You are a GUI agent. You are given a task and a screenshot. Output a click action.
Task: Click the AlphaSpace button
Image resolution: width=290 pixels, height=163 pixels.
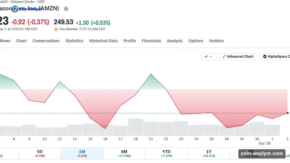(x=276, y=56)
